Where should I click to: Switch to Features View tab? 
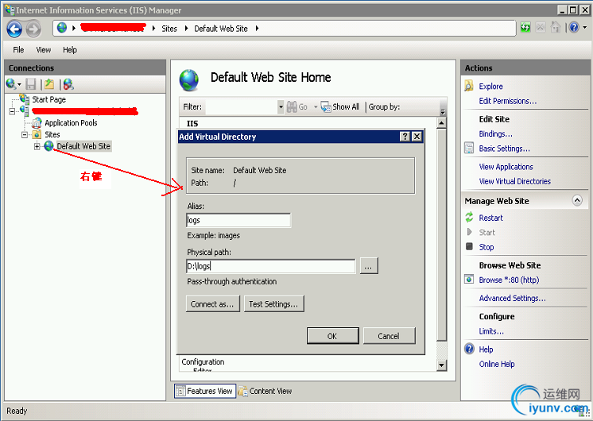tap(205, 391)
